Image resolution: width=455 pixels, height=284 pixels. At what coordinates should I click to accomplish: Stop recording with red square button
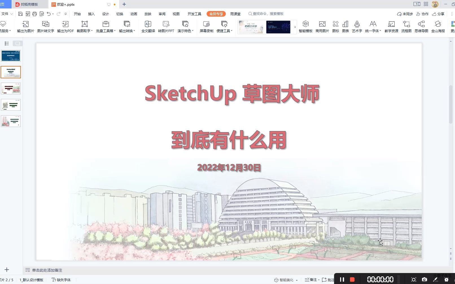[x=352, y=279]
